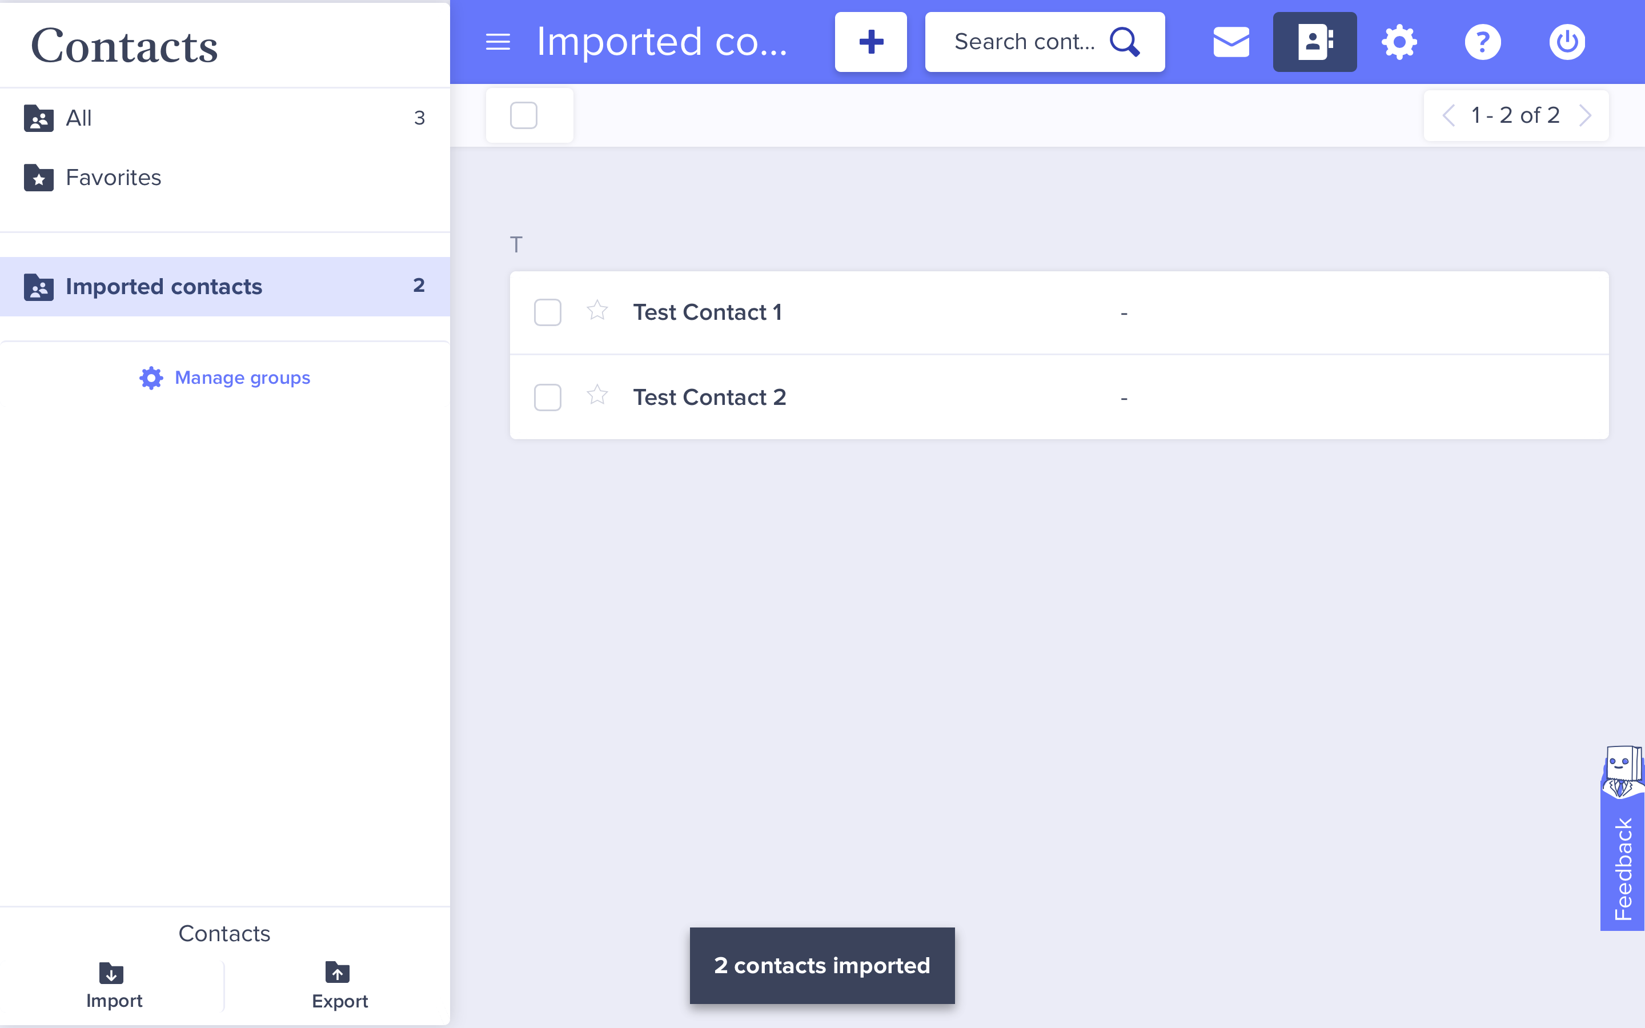Select the checkbox for Test Contact 2
The width and height of the screenshot is (1645, 1028).
(547, 397)
